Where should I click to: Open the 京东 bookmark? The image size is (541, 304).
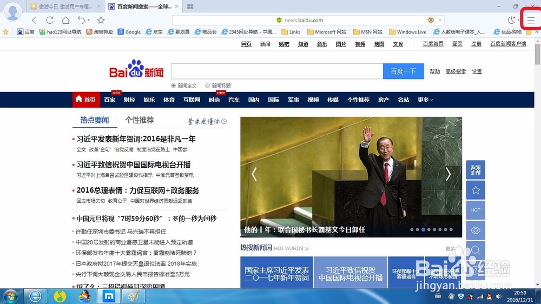(x=154, y=32)
